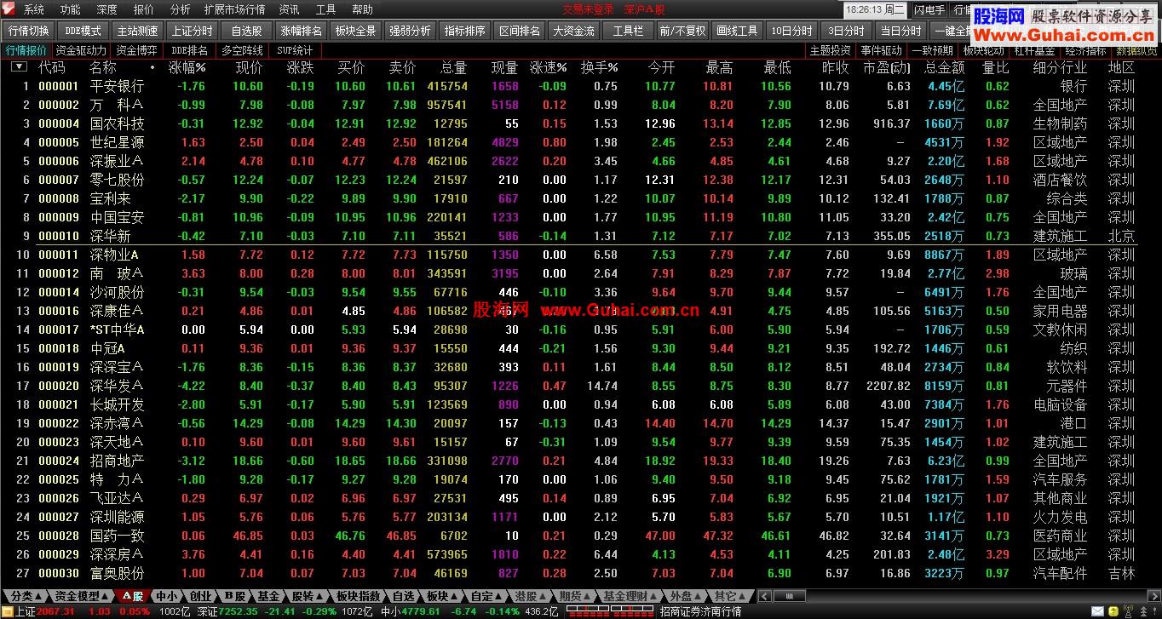Open the 报价 menu
This screenshot has height=619, width=1162.
pos(143,9)
